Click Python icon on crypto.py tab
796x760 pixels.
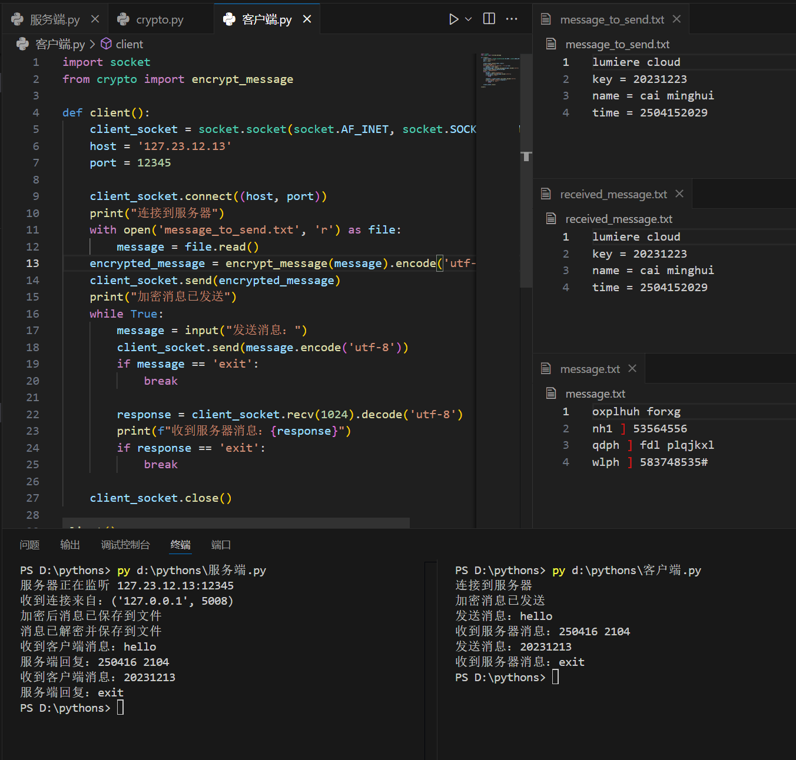click(x=123, y=19)
